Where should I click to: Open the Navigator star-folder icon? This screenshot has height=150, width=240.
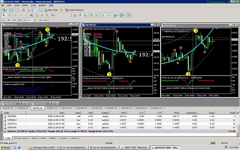(x=29, y=10)
